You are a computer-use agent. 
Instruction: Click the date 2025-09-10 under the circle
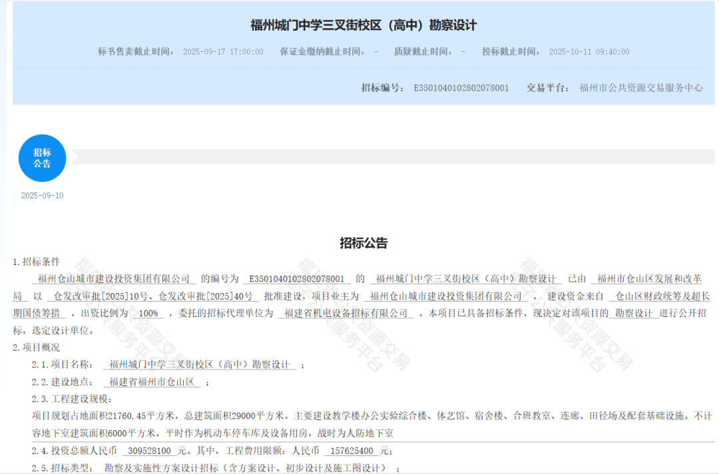coord(42,196)
